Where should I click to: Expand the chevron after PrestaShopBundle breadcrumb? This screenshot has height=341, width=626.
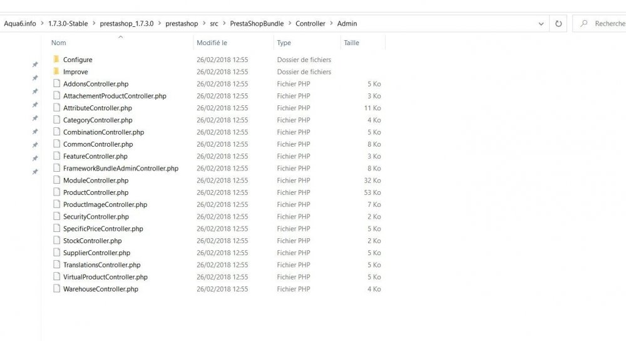pyautogui.click(x=290, y=24)
